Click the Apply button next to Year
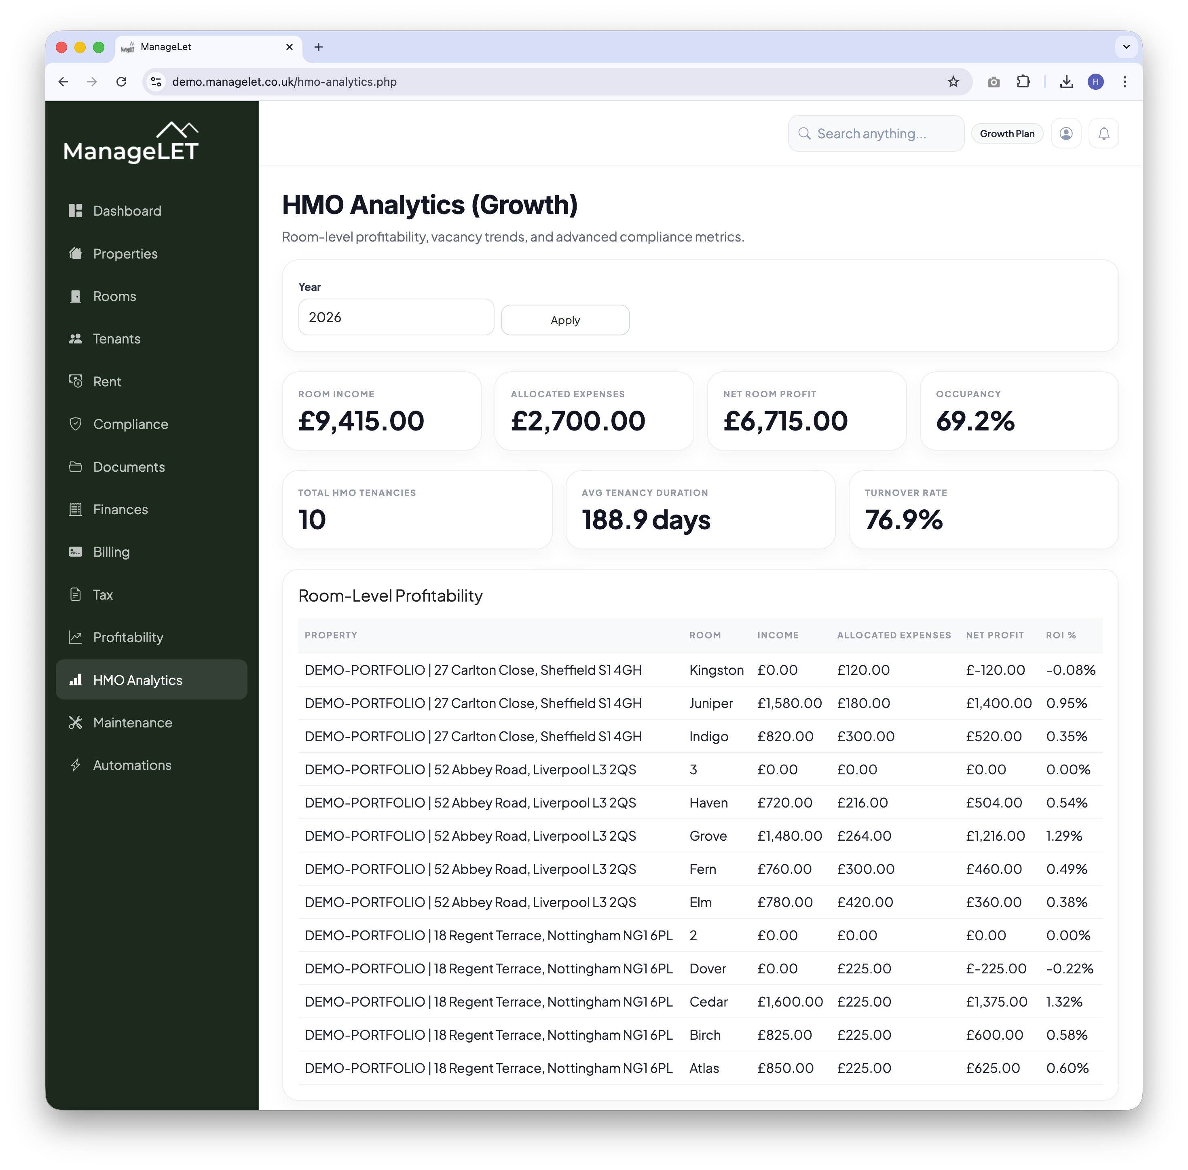 coord(564,320)
